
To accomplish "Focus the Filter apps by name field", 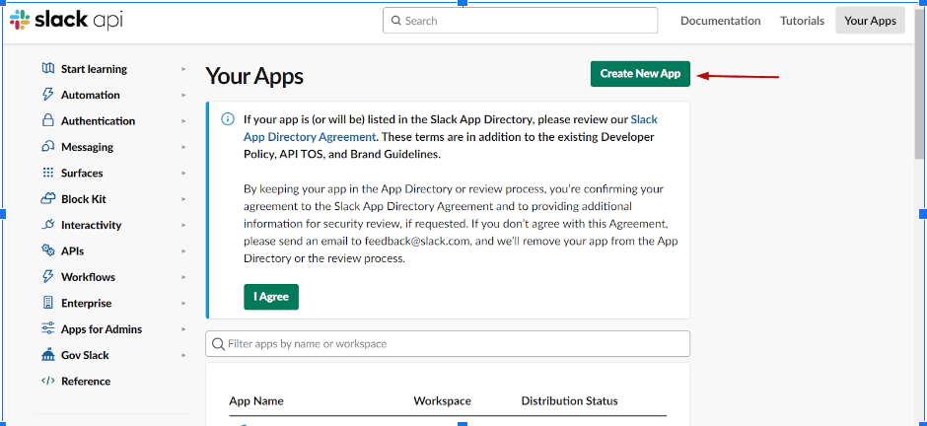I will coord(448,344).
